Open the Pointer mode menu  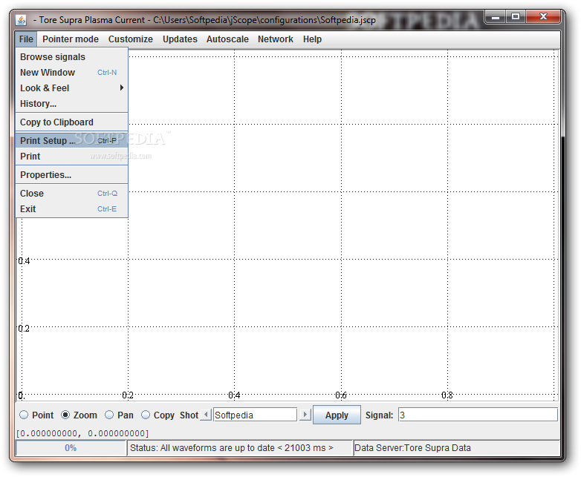[71, 39]
